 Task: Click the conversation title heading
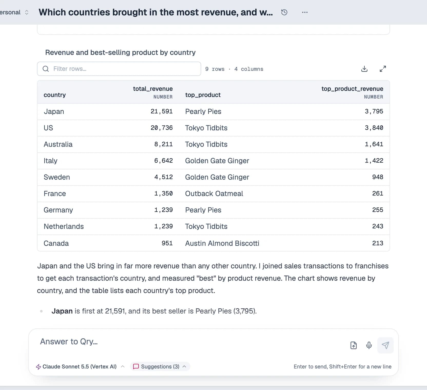[156, 12]
